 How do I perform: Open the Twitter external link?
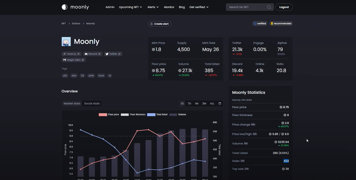point(113,54)
